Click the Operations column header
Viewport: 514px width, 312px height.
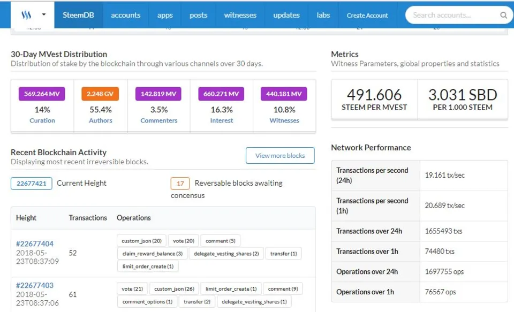134,218
